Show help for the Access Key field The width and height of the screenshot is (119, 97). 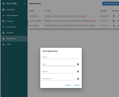click(78, 79)
